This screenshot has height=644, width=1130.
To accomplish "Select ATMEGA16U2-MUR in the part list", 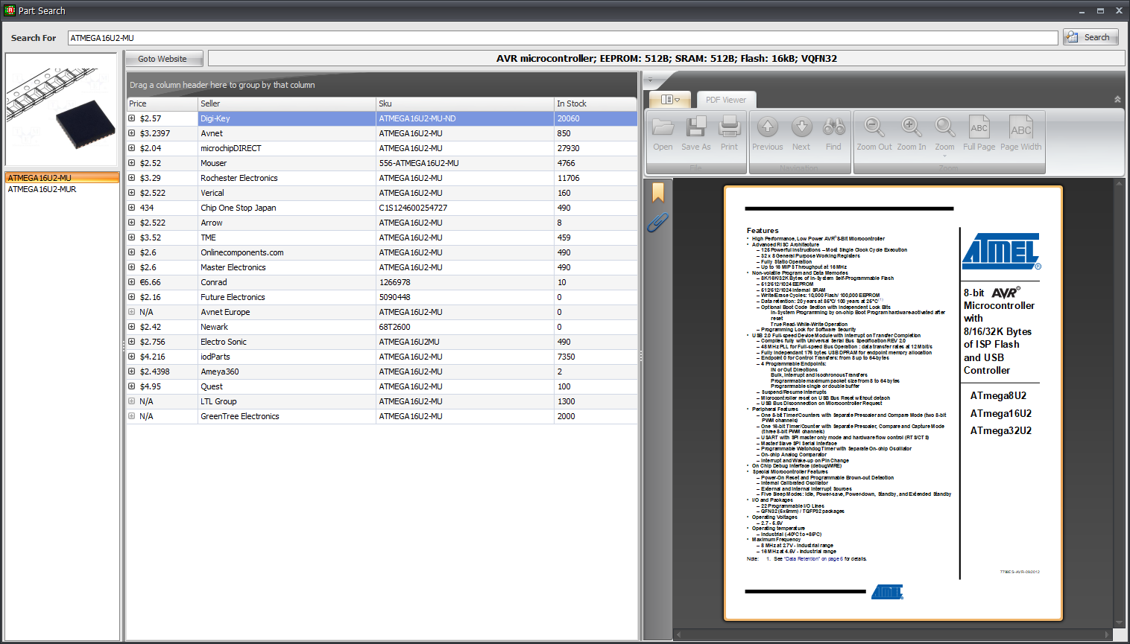I will pos(63,189).
